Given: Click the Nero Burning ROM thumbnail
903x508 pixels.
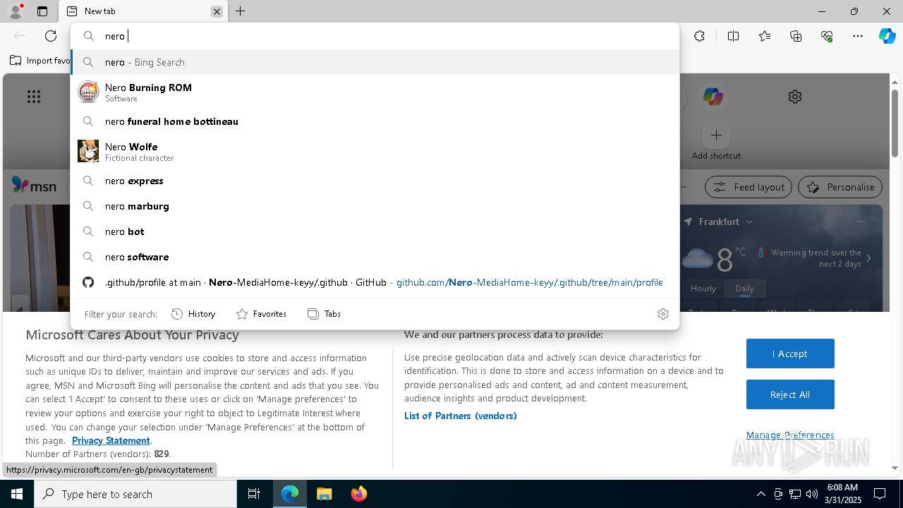Looking at the screenshot, I should tap(88, 92).
